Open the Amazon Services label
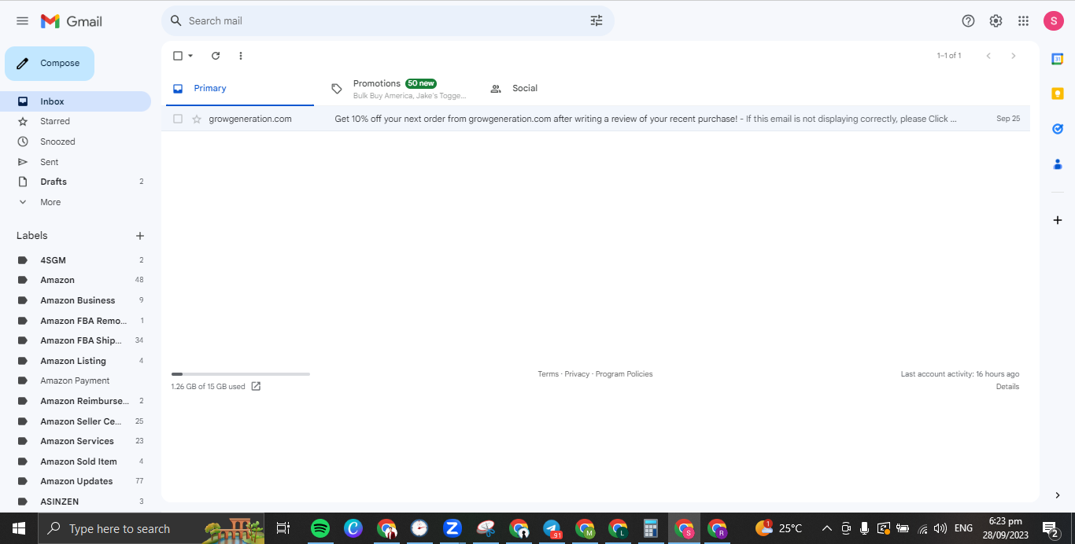Viewport: 1075px width, 544px height. (x=76, y=441)
